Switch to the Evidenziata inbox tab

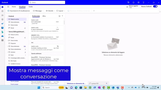point(36,16)
